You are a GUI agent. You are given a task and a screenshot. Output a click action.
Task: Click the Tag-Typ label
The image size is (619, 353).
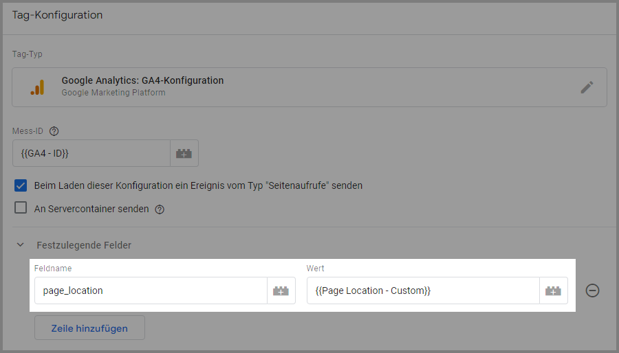(x=28, y=54)
